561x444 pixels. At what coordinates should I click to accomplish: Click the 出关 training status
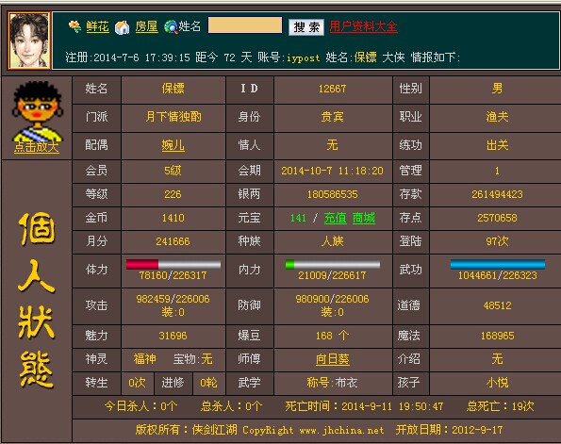497,145
